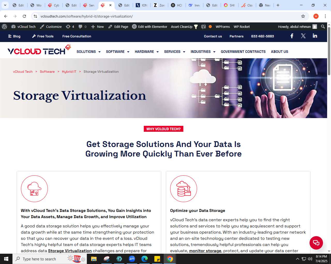Open a new Chrome tab
Screen dimensions: 331x264
(278, 5)
